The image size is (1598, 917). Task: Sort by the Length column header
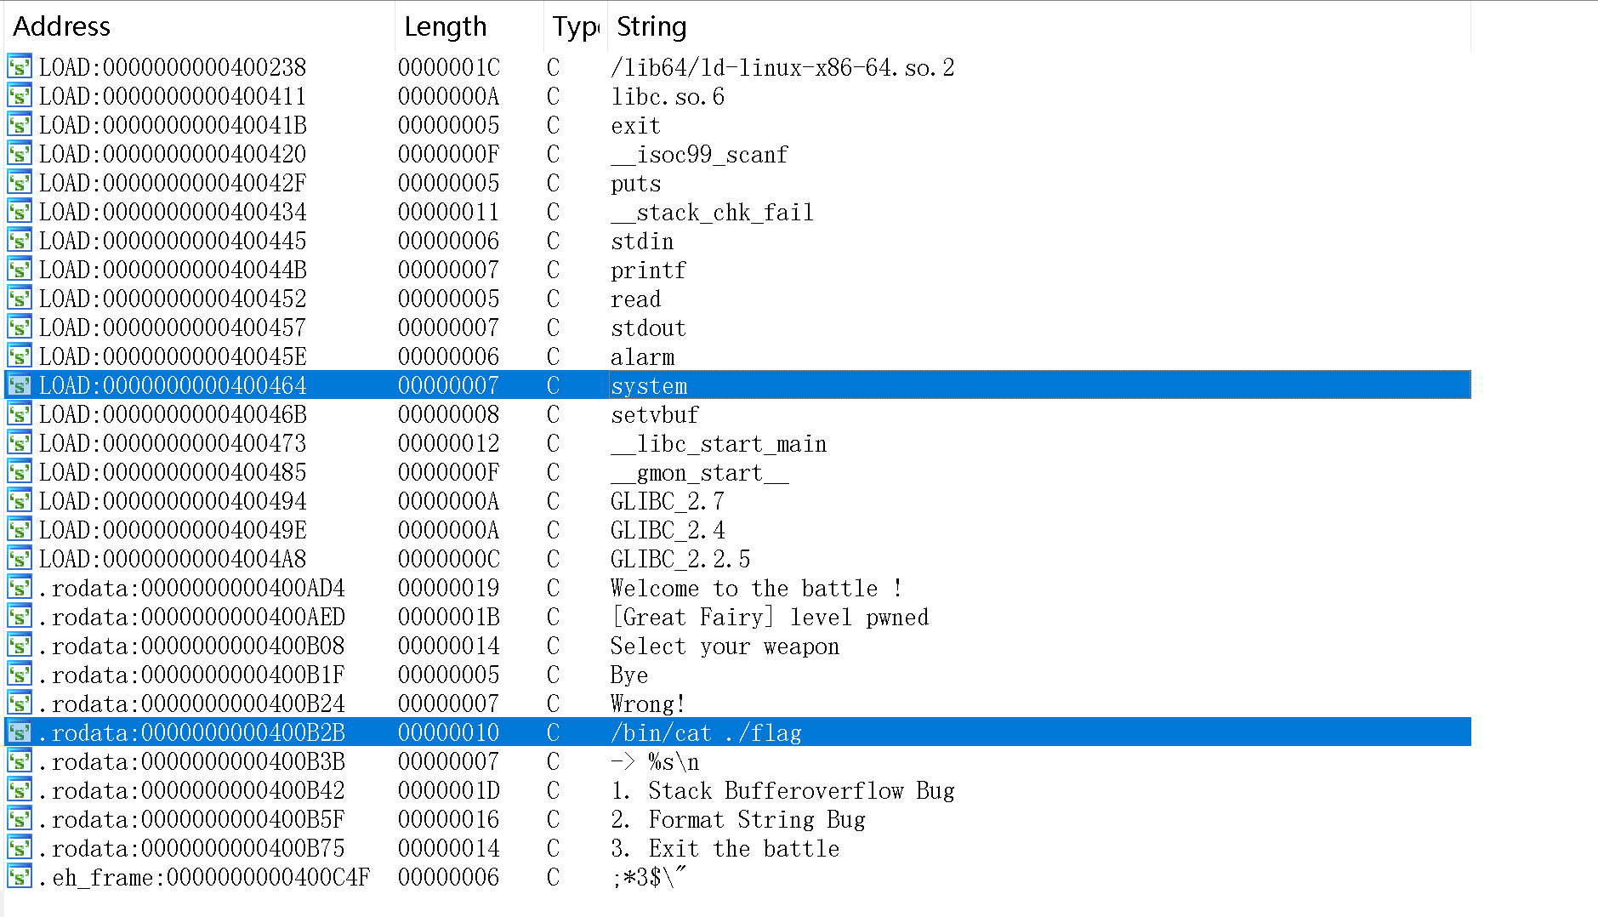click(x=445, y=26)
